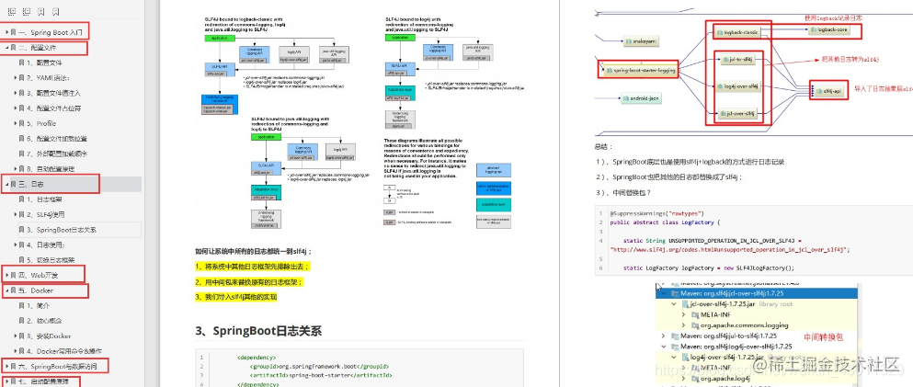
Task: Click highlighted line '1、将系统中其他日志框架先排除出去'
Action: (253, 267)
